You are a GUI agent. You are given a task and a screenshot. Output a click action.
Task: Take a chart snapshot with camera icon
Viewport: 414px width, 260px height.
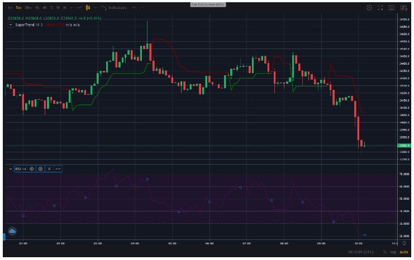tap(392, 8)
